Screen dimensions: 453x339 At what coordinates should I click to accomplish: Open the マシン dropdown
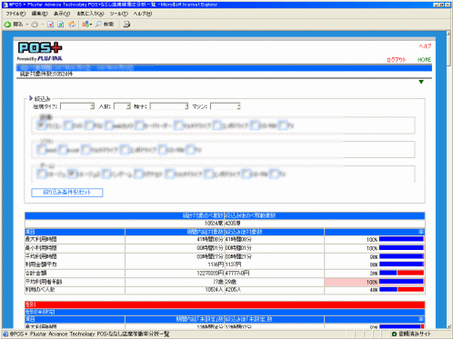click(x=226, y=106)
